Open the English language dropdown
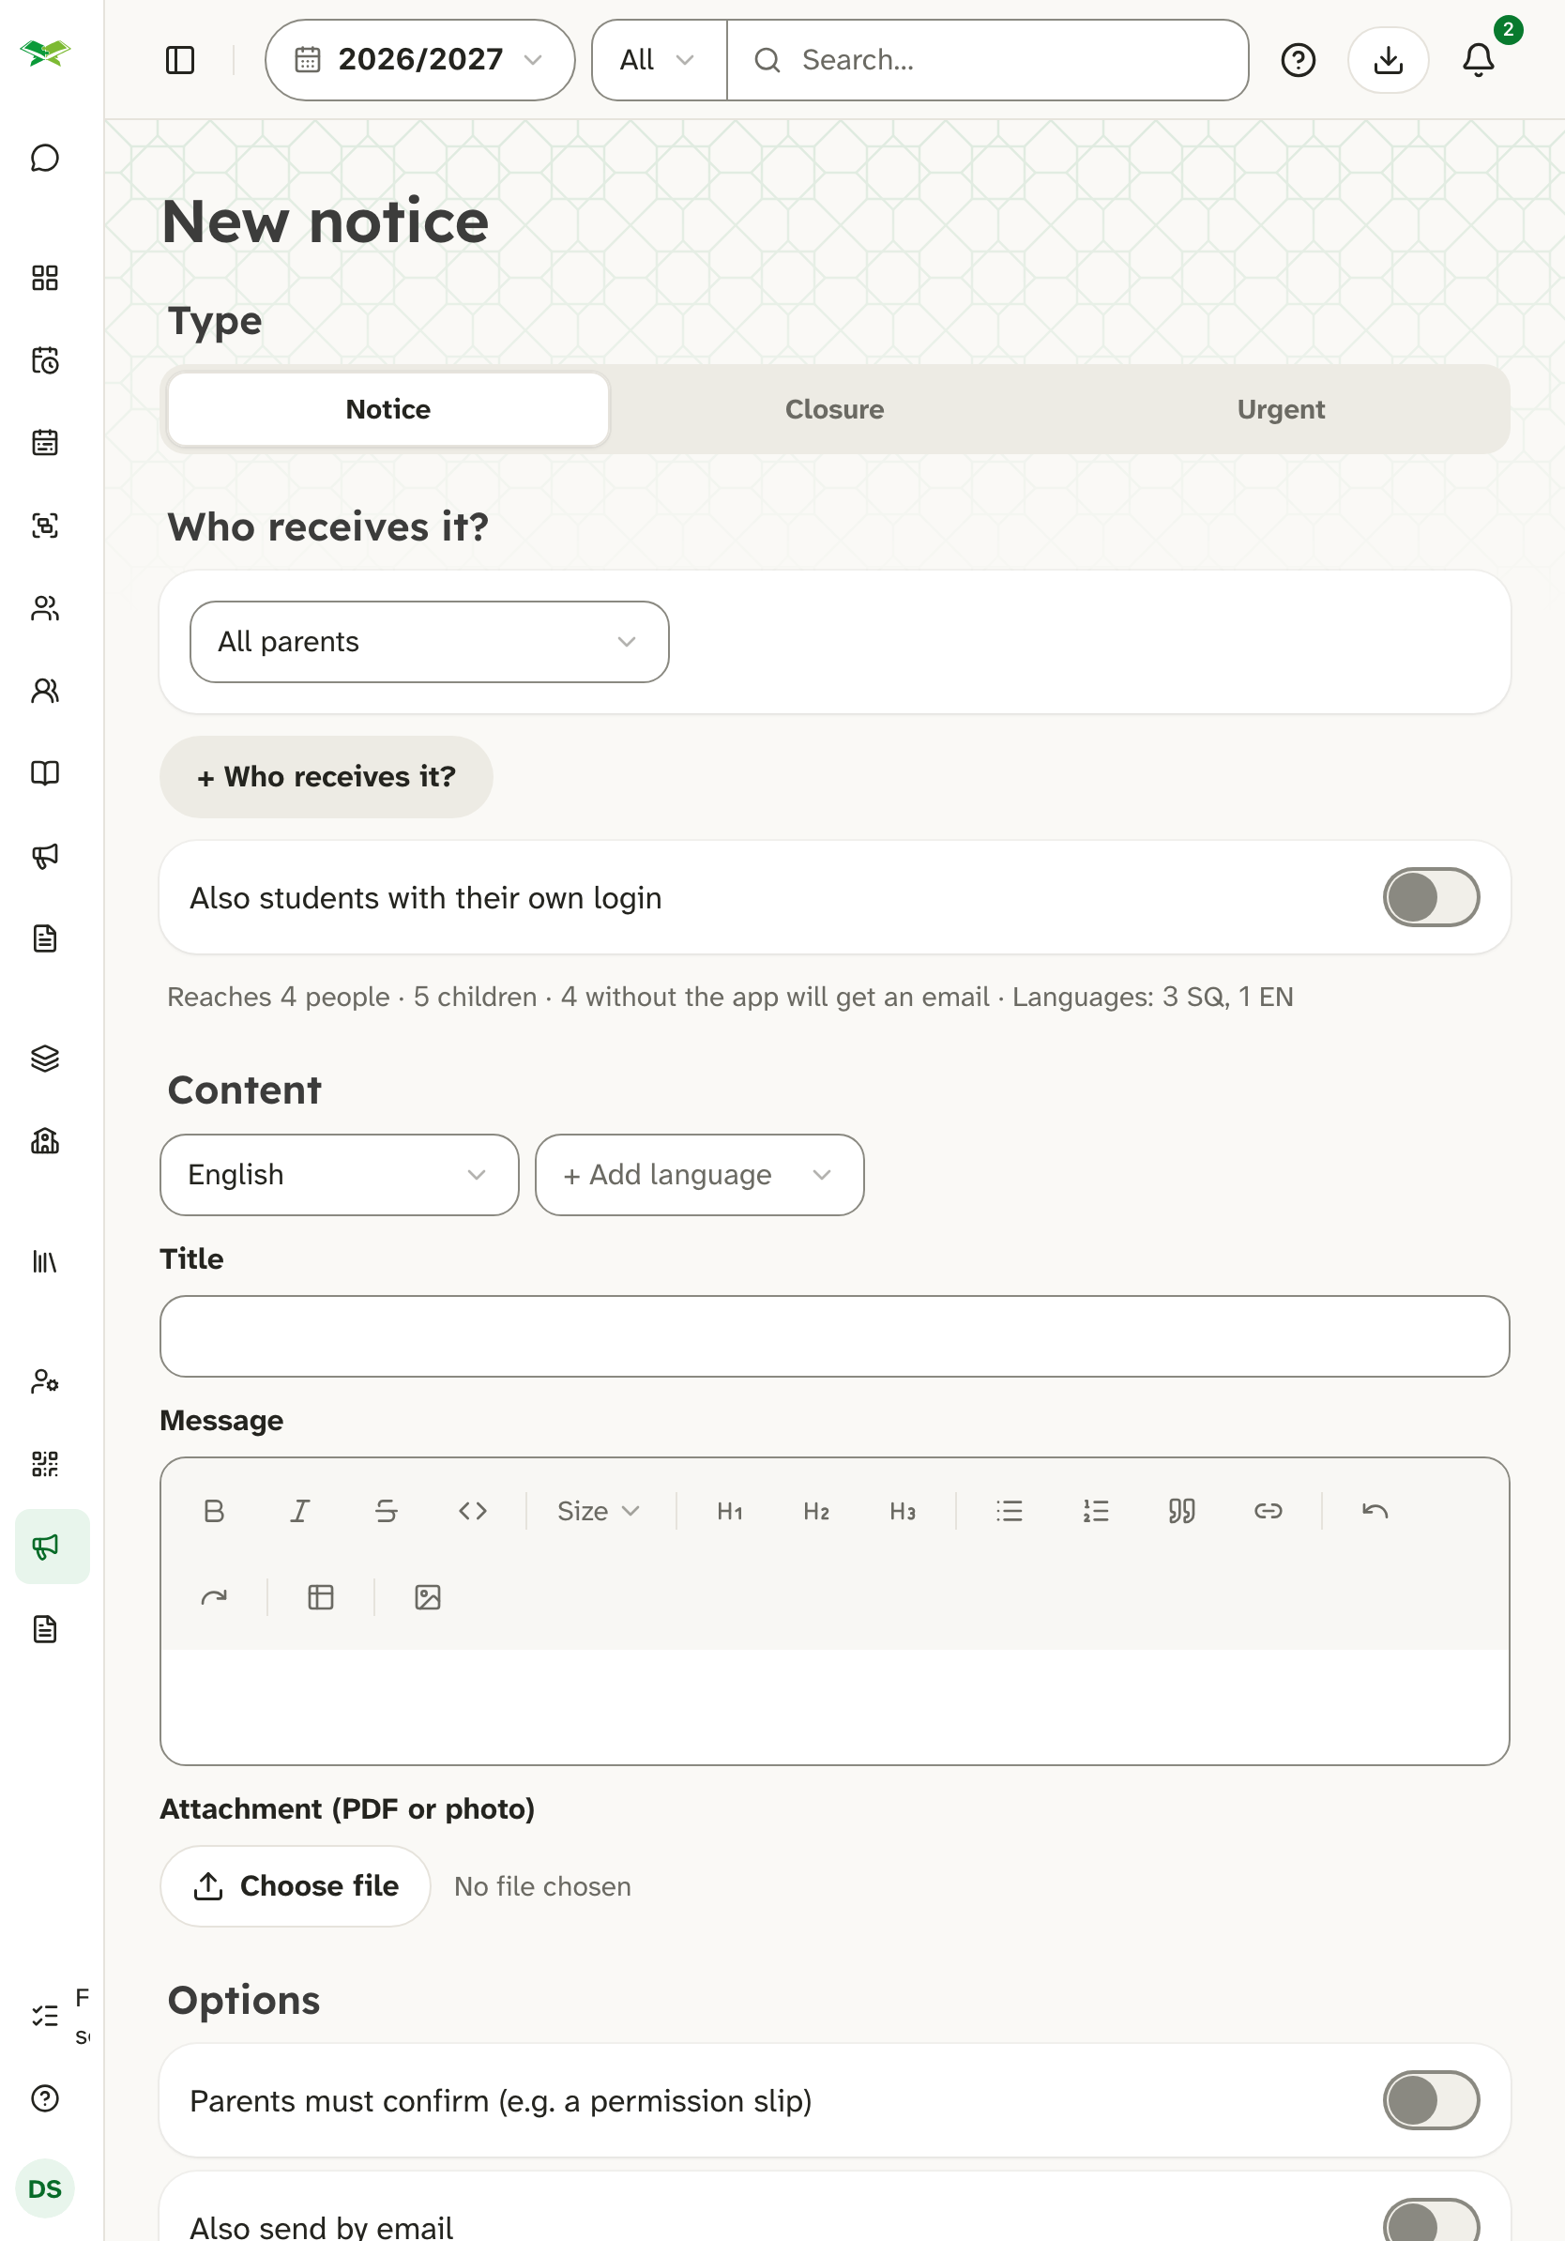This screenshot has width=1565, height=2241. [339, 1174]
